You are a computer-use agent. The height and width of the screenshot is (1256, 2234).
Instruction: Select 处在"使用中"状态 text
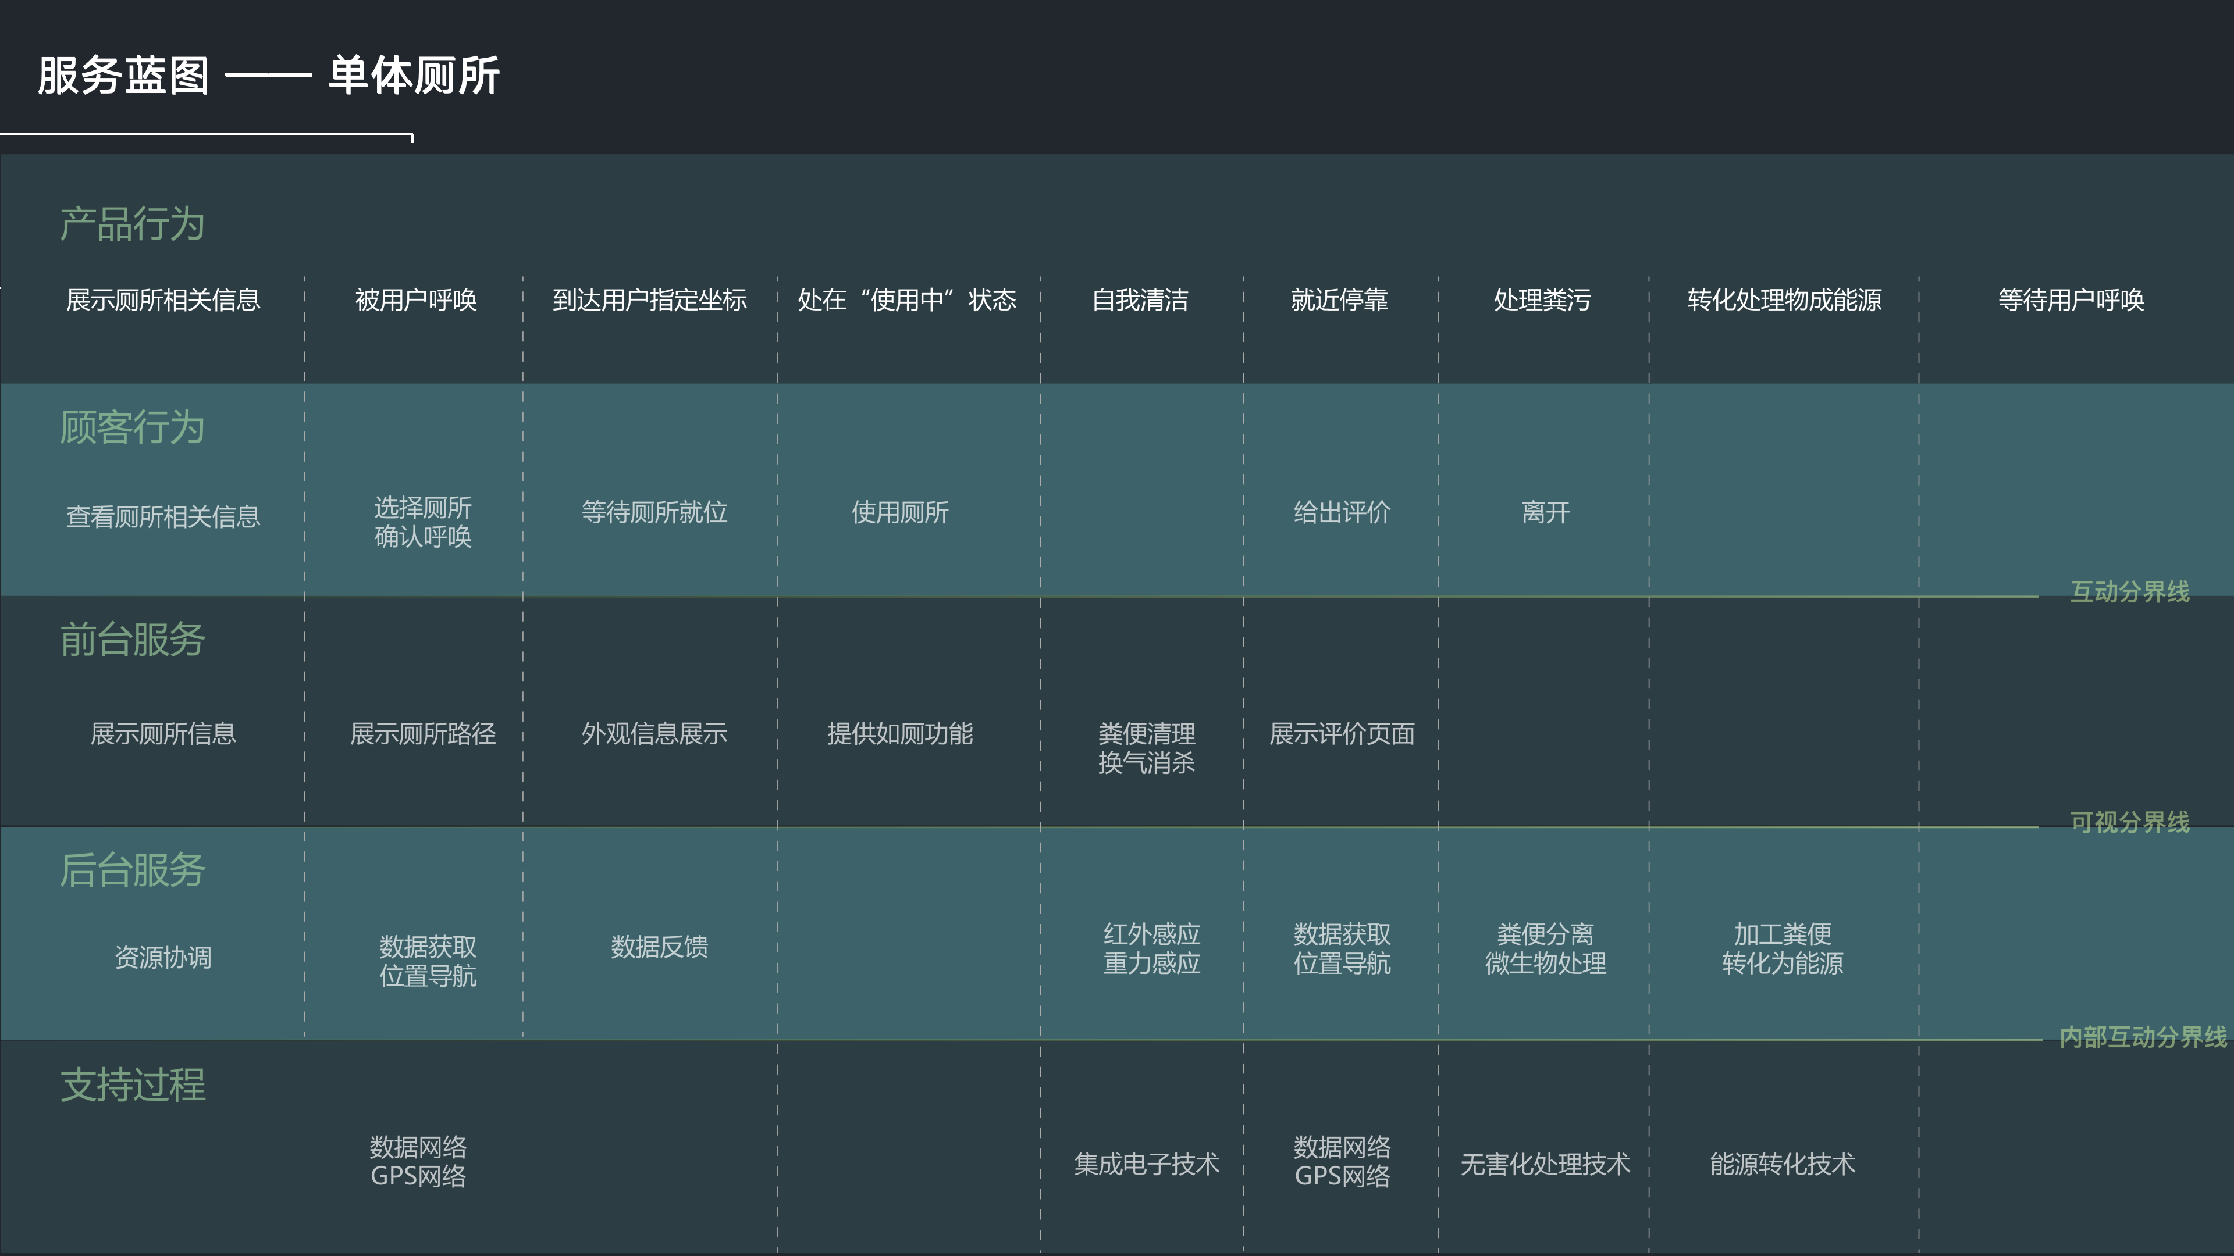[x=906, y=300]
